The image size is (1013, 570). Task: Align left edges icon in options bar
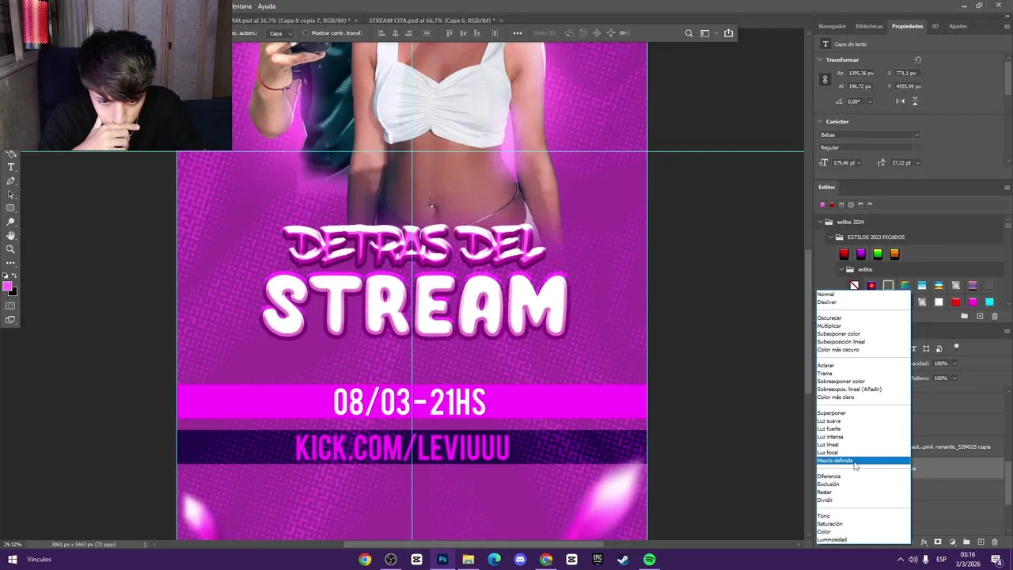pos(381,33)
